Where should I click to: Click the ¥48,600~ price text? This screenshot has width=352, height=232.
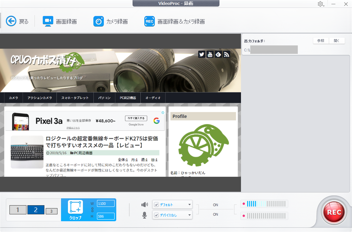tap(106, 121)
